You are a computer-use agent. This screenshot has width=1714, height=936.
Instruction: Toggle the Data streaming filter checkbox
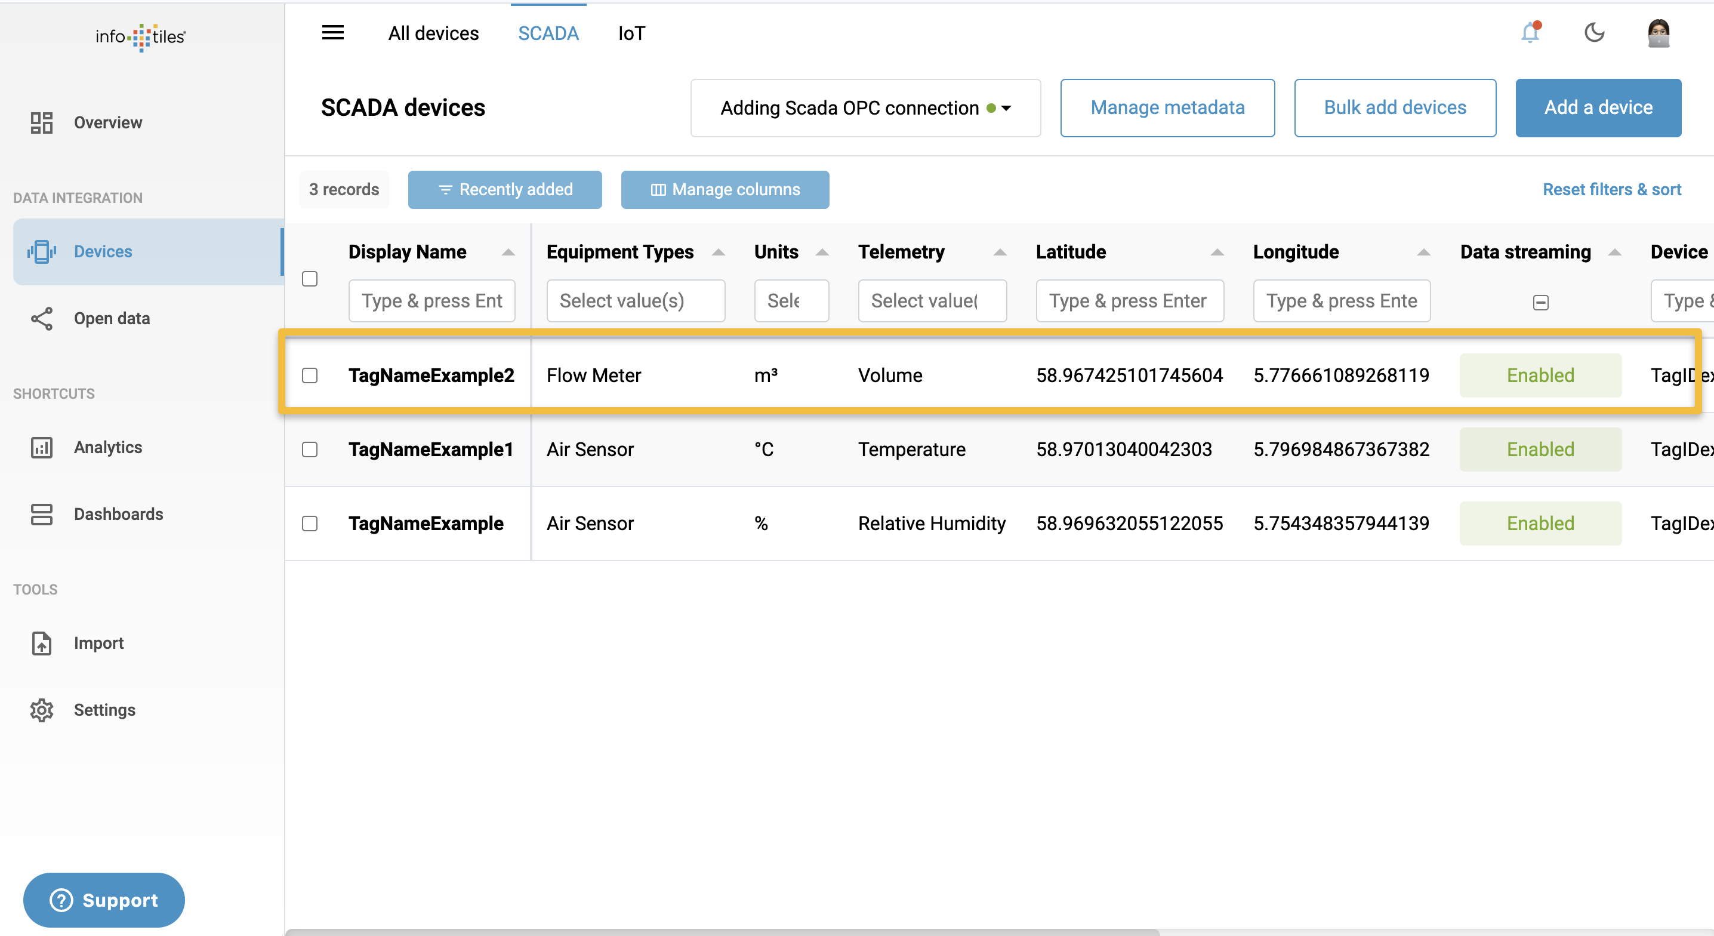click(1540, 302)
